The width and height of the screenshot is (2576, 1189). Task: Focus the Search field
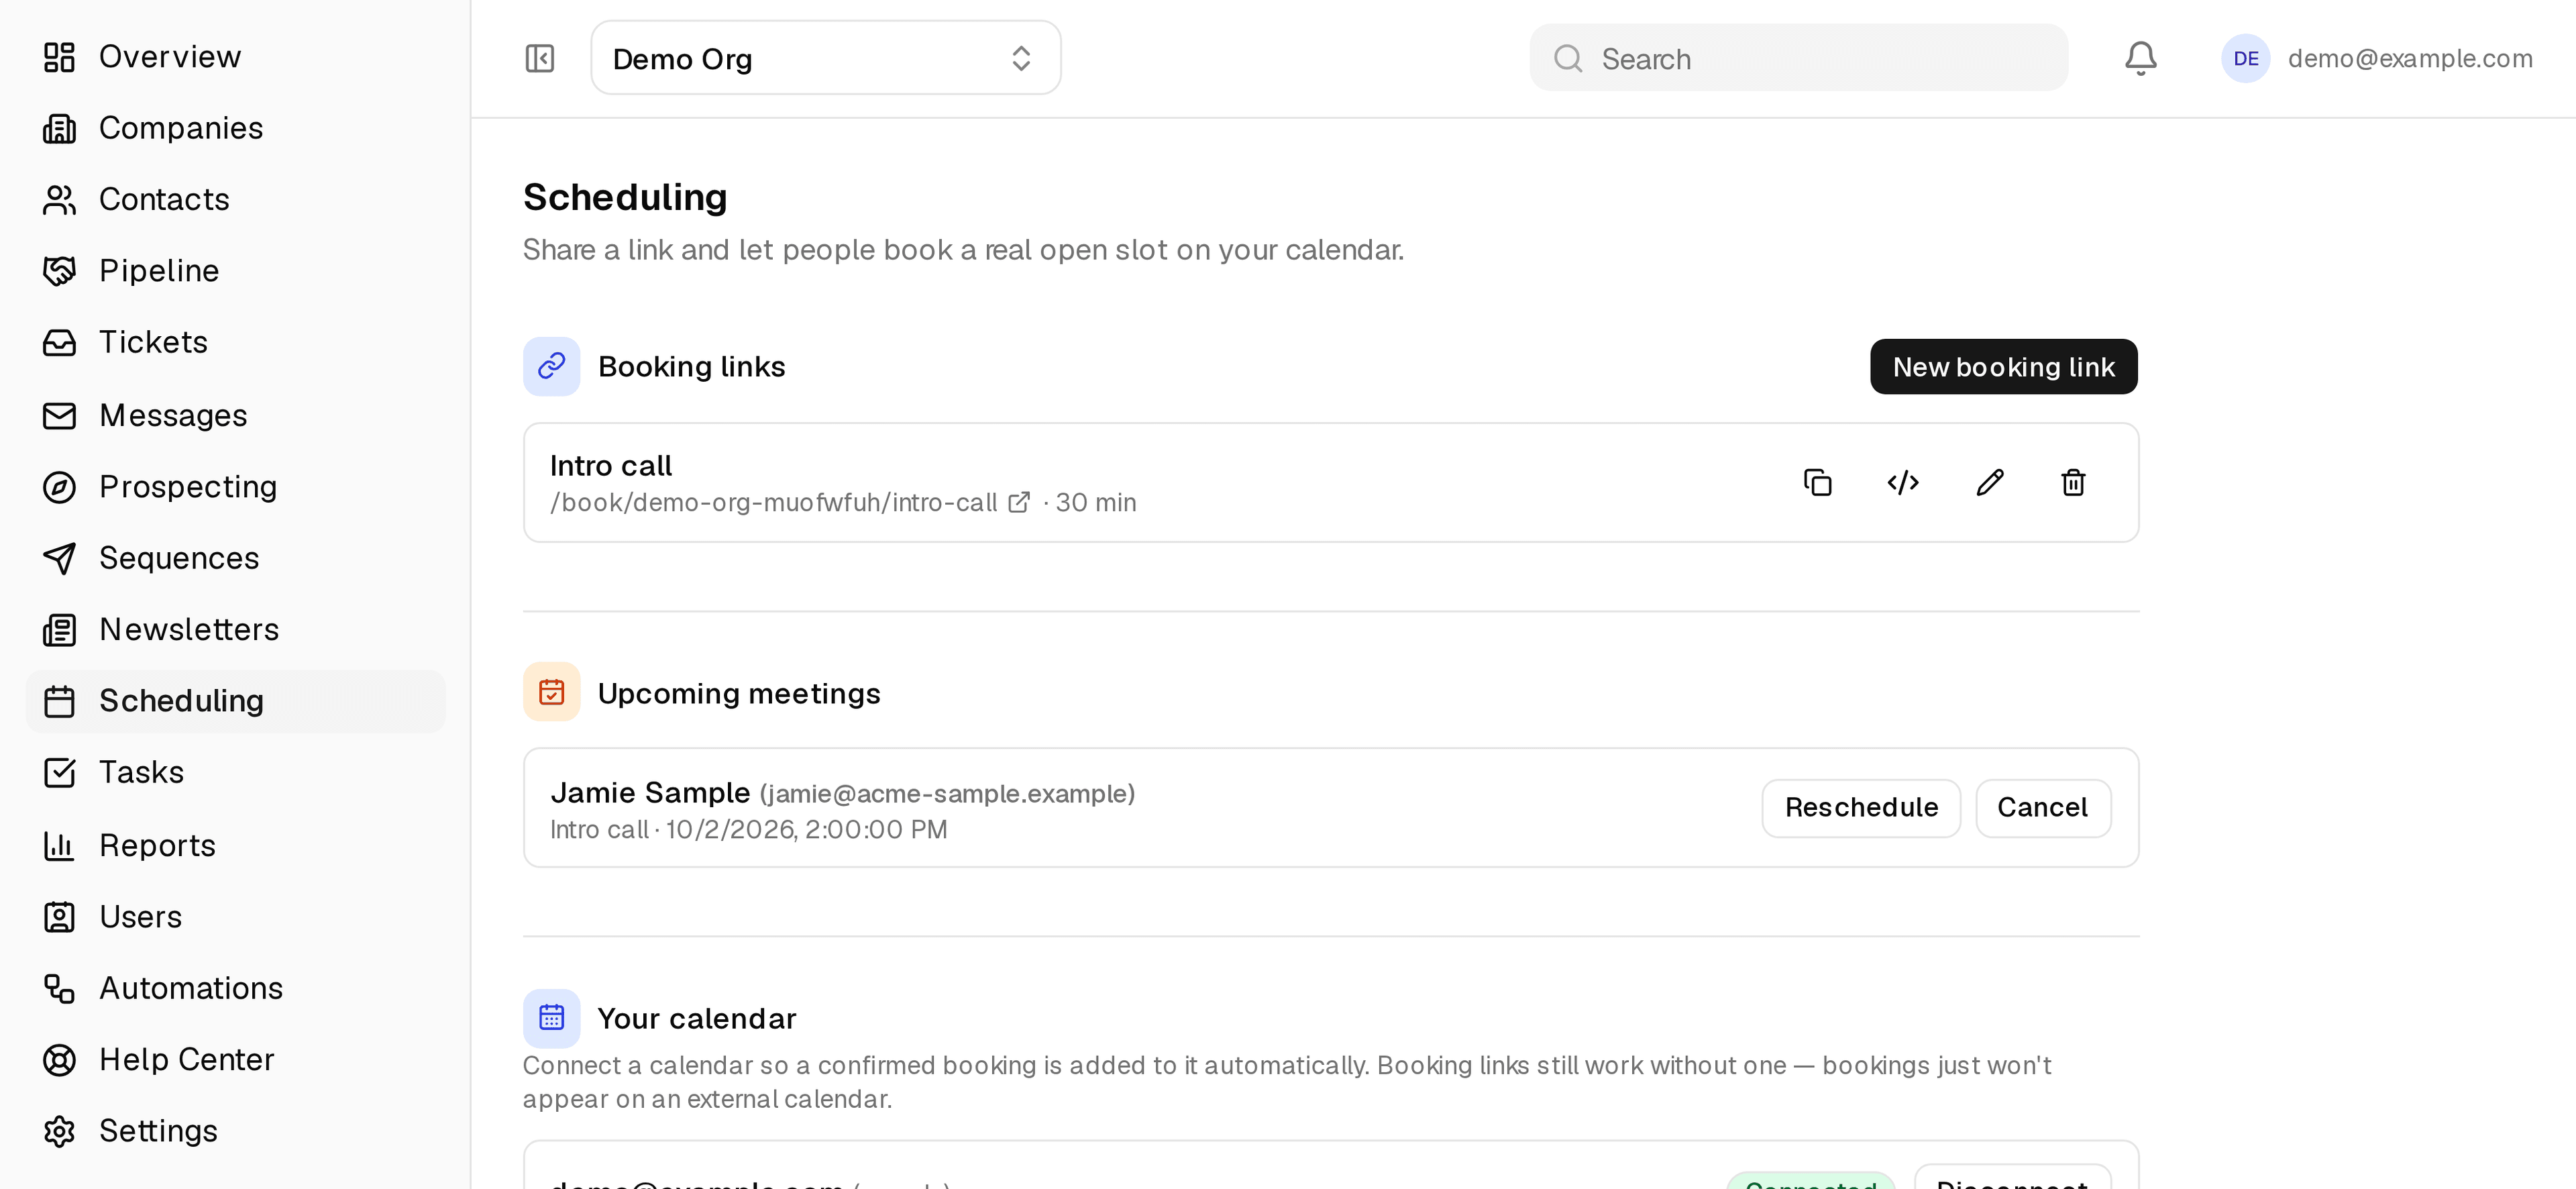click(x=1798, y=58)
